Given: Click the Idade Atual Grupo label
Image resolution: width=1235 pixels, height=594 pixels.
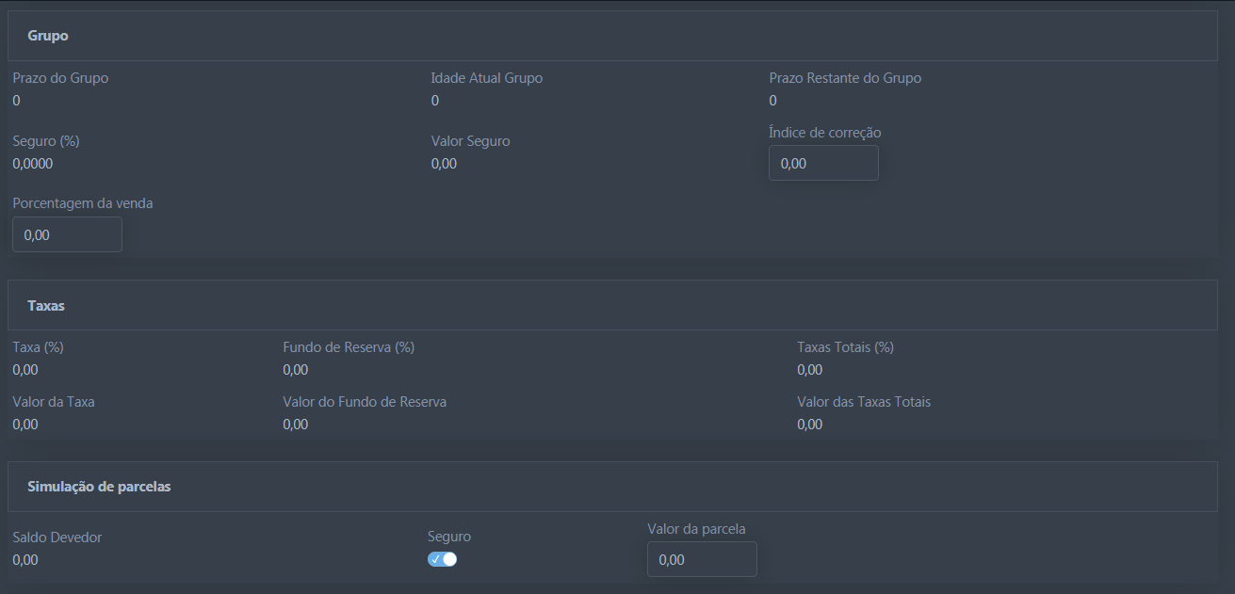Looking at the screenshot, I should [x=486, y=78].
